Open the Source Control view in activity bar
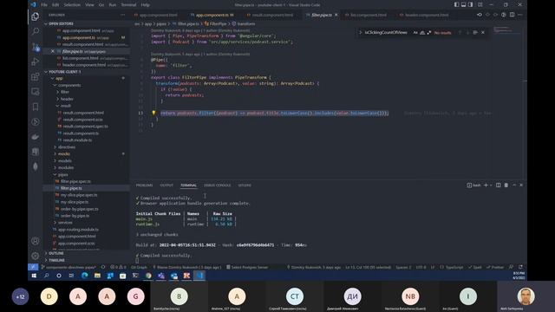 [35, 47]
